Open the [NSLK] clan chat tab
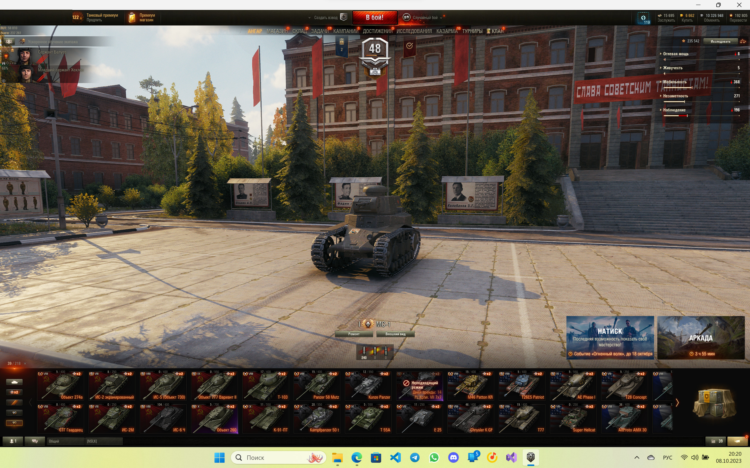The width and height of the screenshot is (750, 468). (x=104, y=441)
